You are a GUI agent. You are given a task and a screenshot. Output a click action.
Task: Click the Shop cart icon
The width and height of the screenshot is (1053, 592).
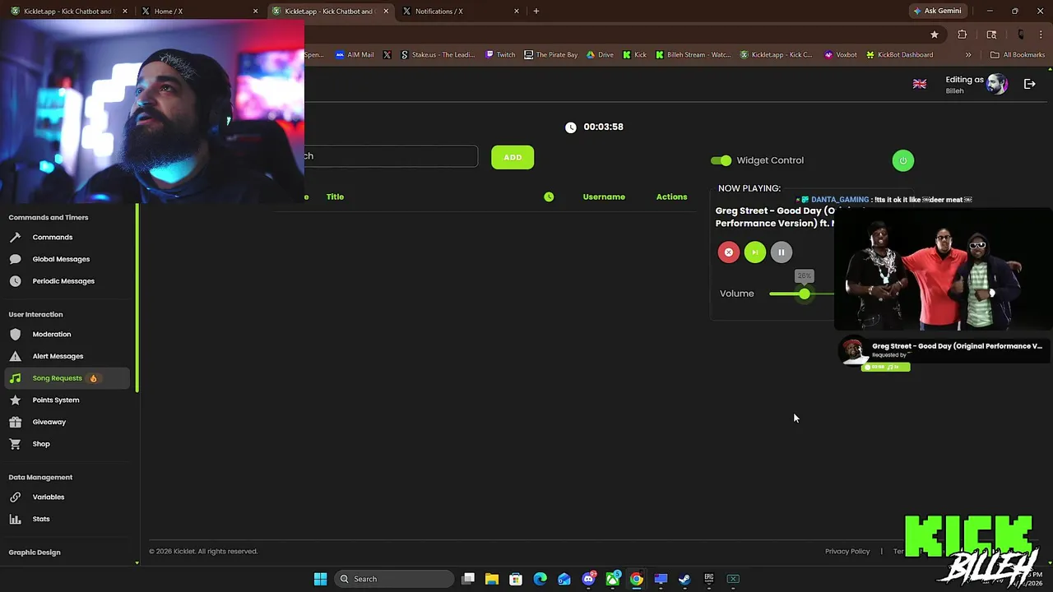tap(15, 444)
